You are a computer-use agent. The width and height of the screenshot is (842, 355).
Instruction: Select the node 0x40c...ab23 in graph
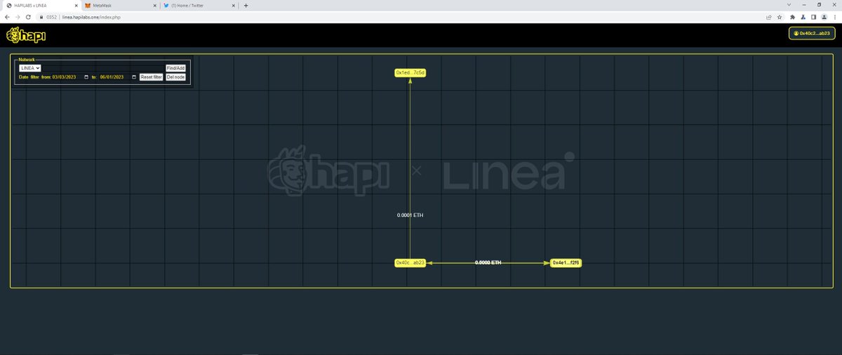click(x=410, y=263)
